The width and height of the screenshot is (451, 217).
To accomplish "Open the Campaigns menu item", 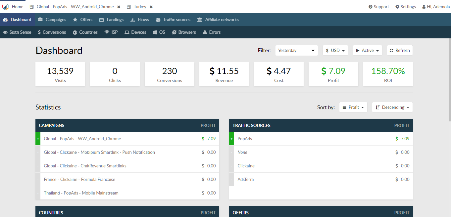I will click(x=52, y=20).
